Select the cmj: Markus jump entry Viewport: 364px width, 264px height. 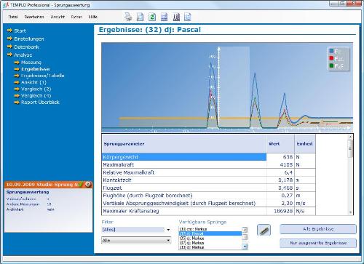(x=210, y=229)
